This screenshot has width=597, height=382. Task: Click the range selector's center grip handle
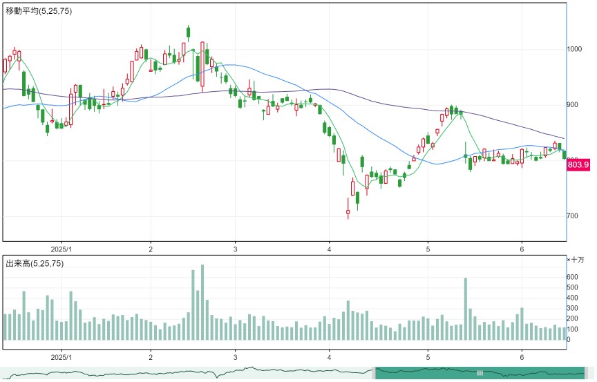480,373
